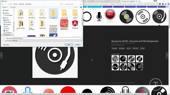Collapse the pane with Hide Folders
The height and width of the screenshot is (95, 170).
point(6,45)
